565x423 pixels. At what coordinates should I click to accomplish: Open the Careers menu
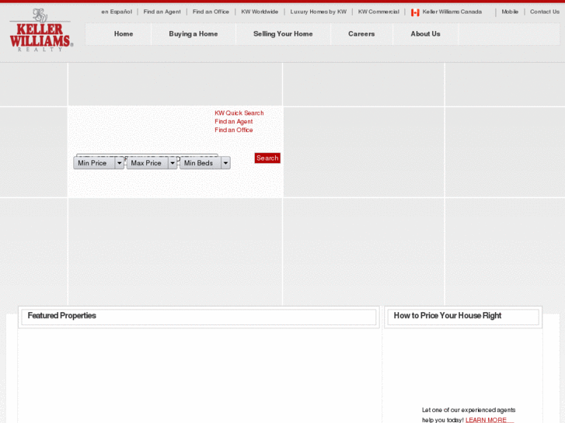click(361, 34)
